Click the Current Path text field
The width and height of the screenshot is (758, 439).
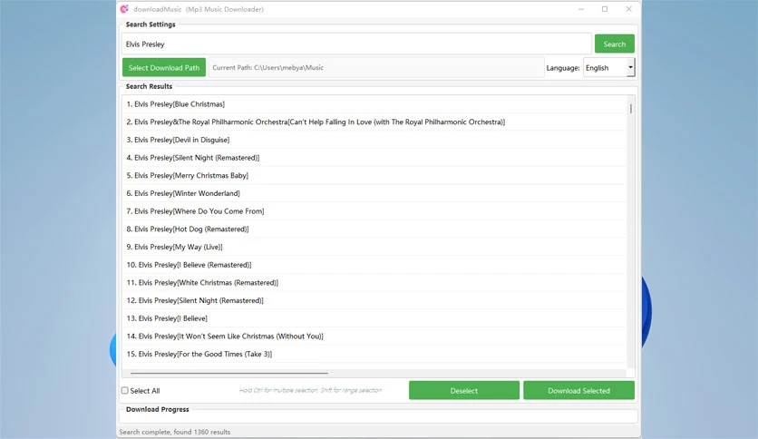pos(376,68)
